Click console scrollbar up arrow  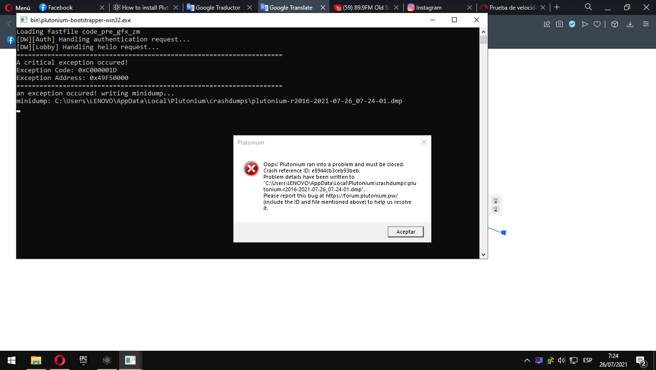coord(483,31)
